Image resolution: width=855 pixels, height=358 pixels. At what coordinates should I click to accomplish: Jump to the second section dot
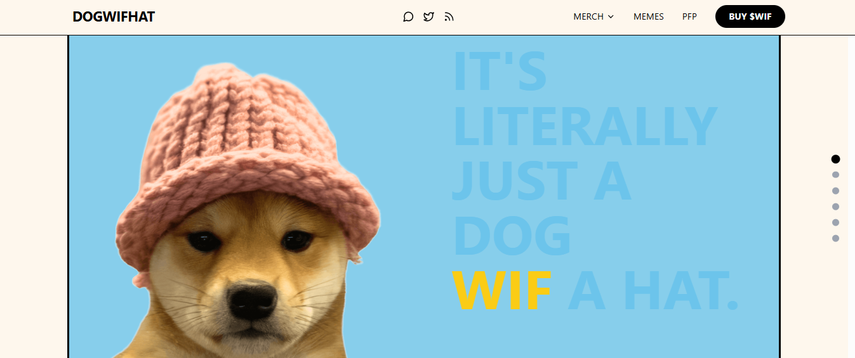(x=835, y=175)
